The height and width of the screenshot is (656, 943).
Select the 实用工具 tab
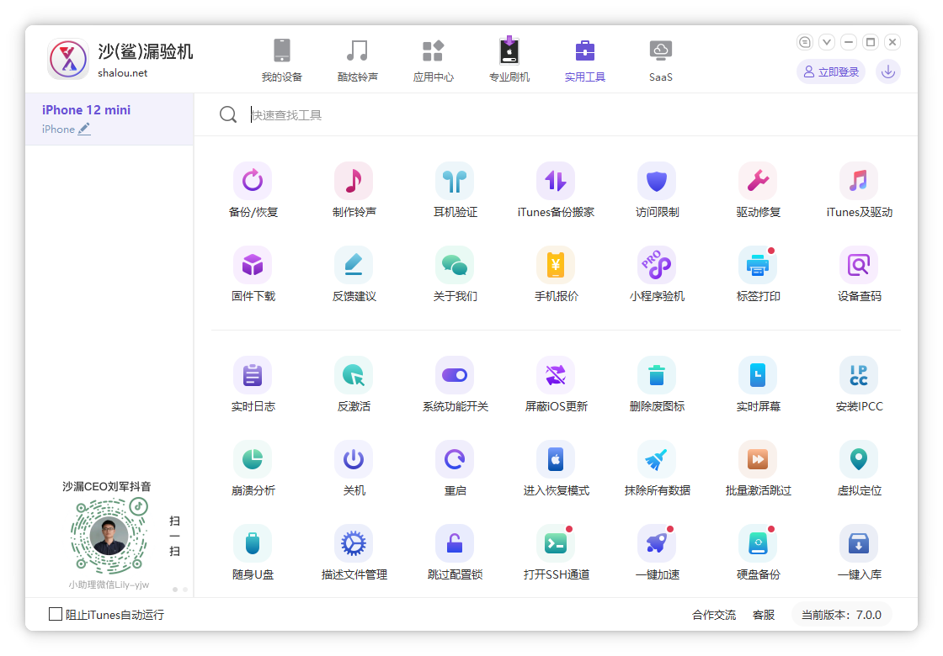584,60
